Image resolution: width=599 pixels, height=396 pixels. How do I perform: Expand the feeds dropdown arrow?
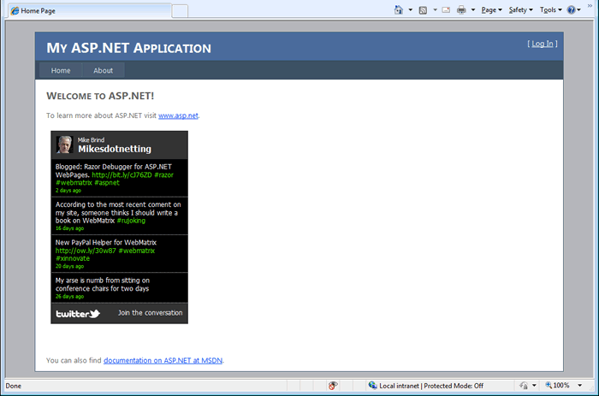point(435,10)
